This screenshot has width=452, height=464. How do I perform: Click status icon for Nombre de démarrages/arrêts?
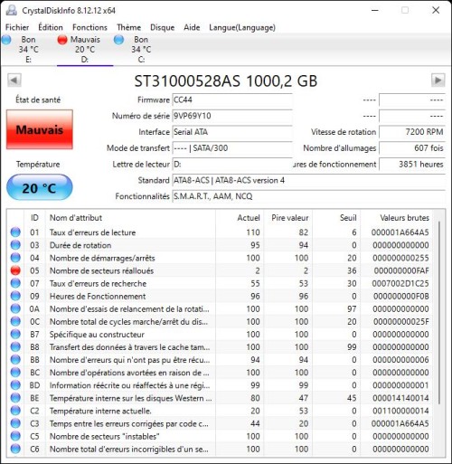(x=15, y=258)
